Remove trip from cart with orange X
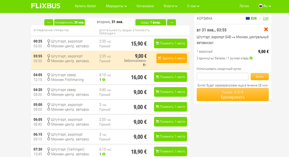289x157 pixels. [x=266, y=30]
